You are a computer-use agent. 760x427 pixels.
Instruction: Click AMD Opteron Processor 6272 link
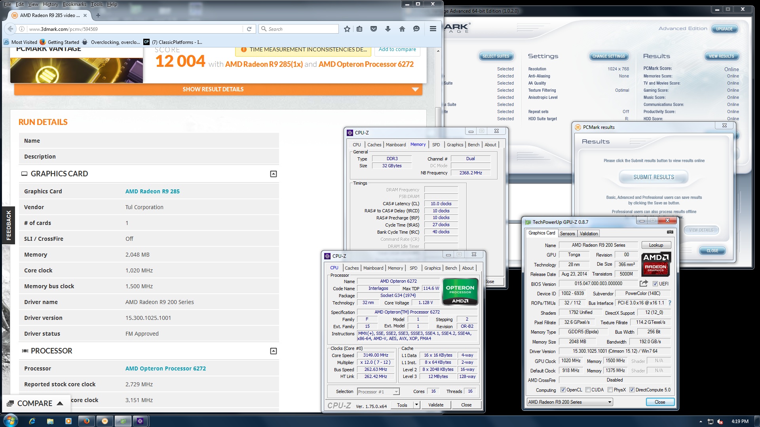[165, 368]
